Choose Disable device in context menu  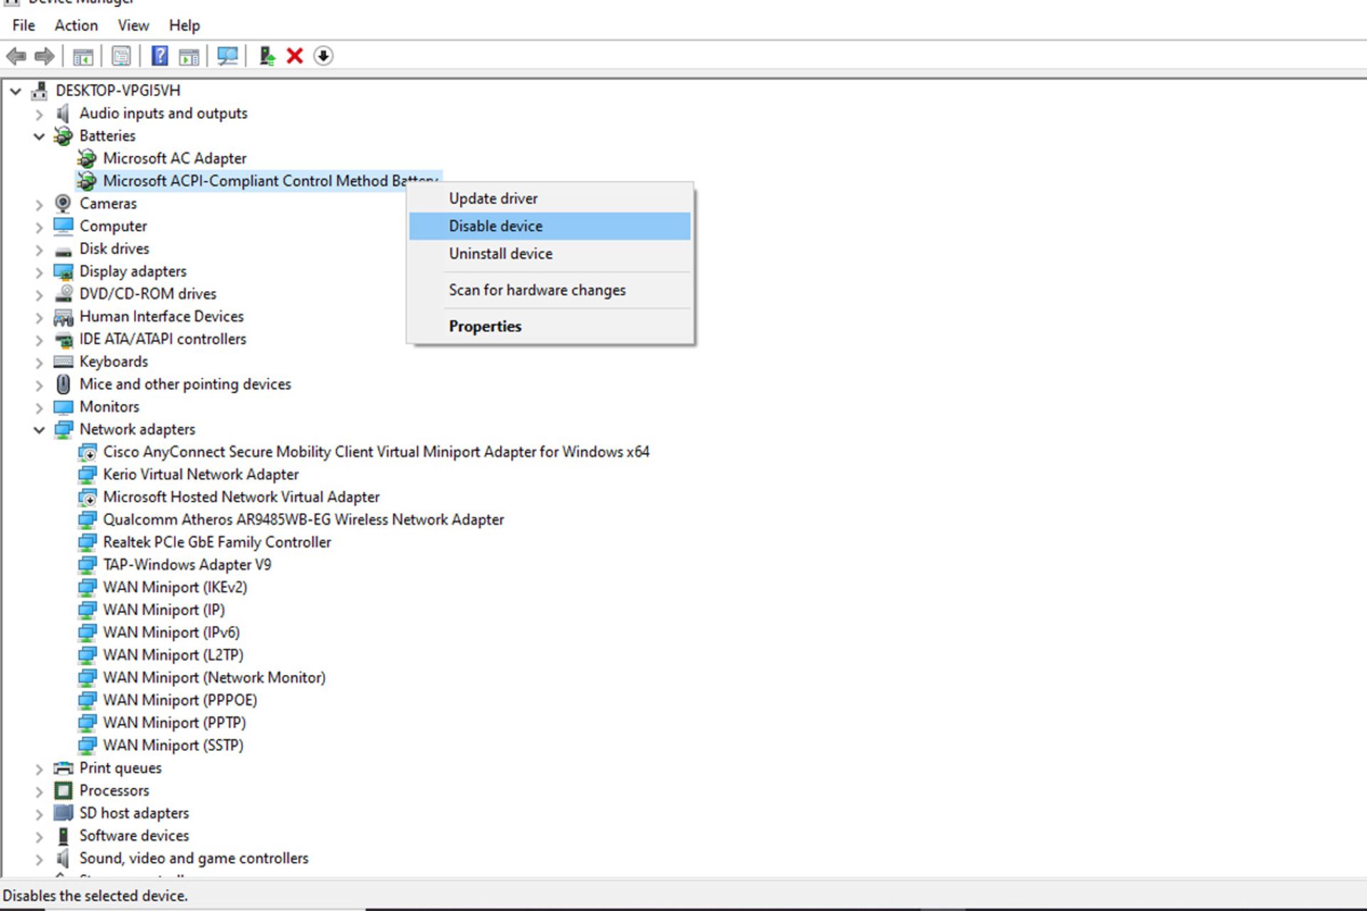(496, 226)
